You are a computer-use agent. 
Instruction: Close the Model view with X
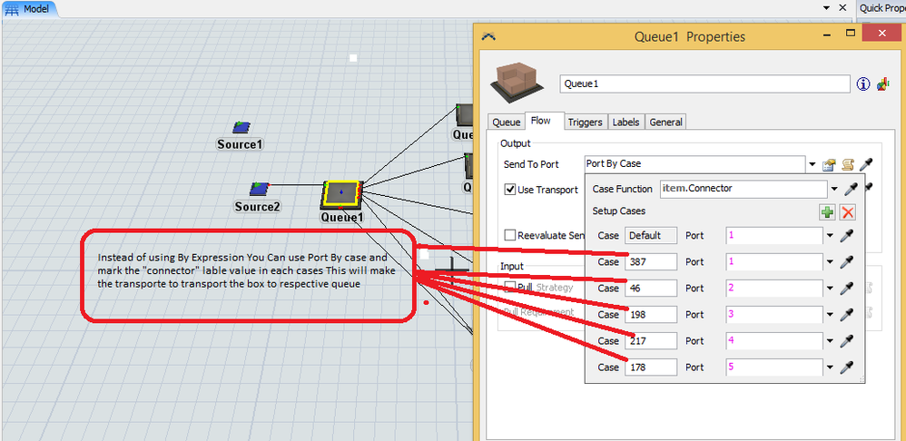843,8
